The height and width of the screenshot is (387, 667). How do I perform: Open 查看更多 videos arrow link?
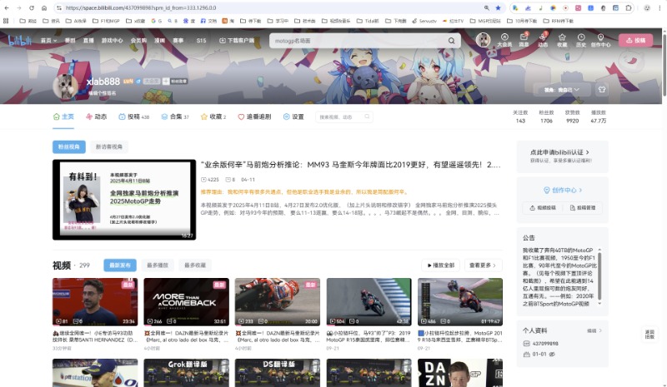482,265
